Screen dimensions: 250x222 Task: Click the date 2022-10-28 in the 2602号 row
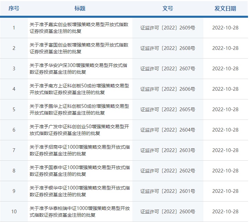point(225,171)
